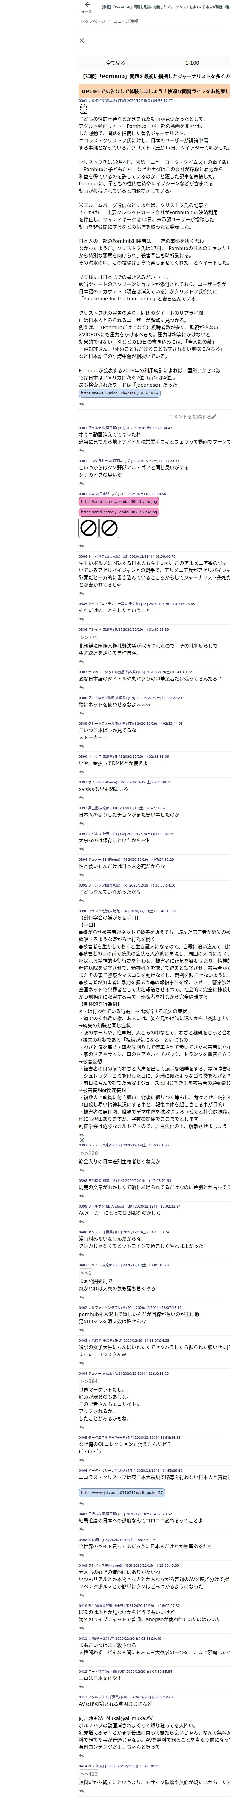Reply to post 0406 with the arrow icon
Screen dimensions: 230x1797
[81, 1504]
